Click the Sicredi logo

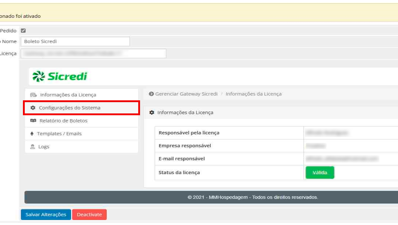(60, 76)
